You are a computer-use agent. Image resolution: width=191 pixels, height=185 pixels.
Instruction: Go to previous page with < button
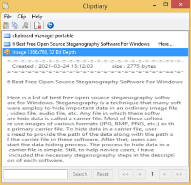[x=140, y=174]
